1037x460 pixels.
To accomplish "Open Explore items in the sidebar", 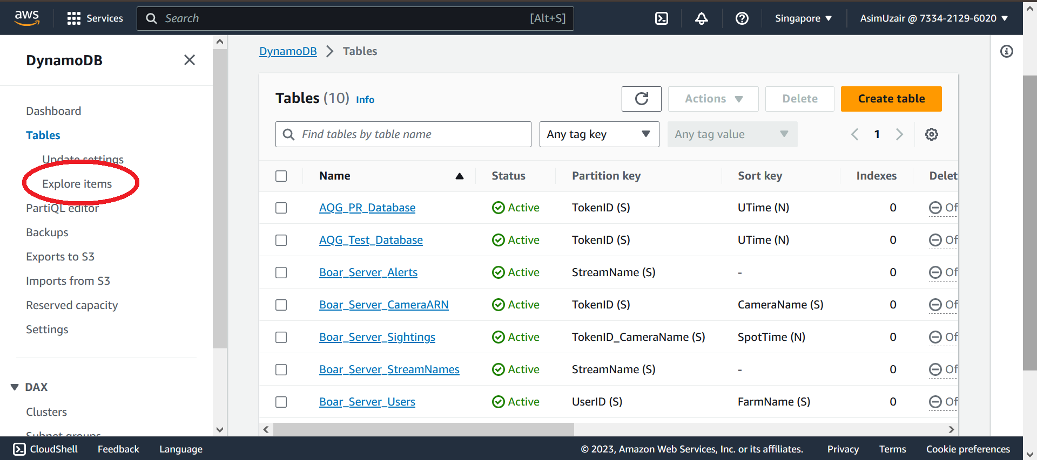I will click(77, 184).
